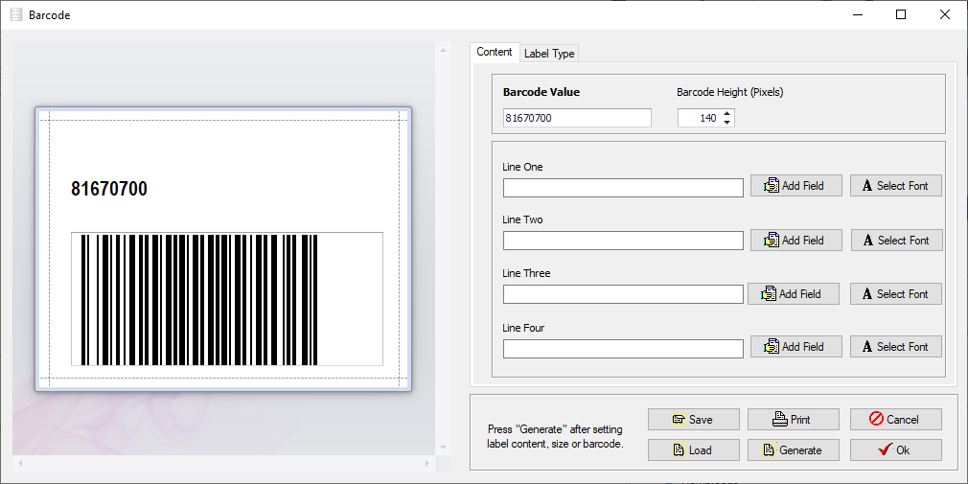Switch to the Label Type tab

(549, 54)
